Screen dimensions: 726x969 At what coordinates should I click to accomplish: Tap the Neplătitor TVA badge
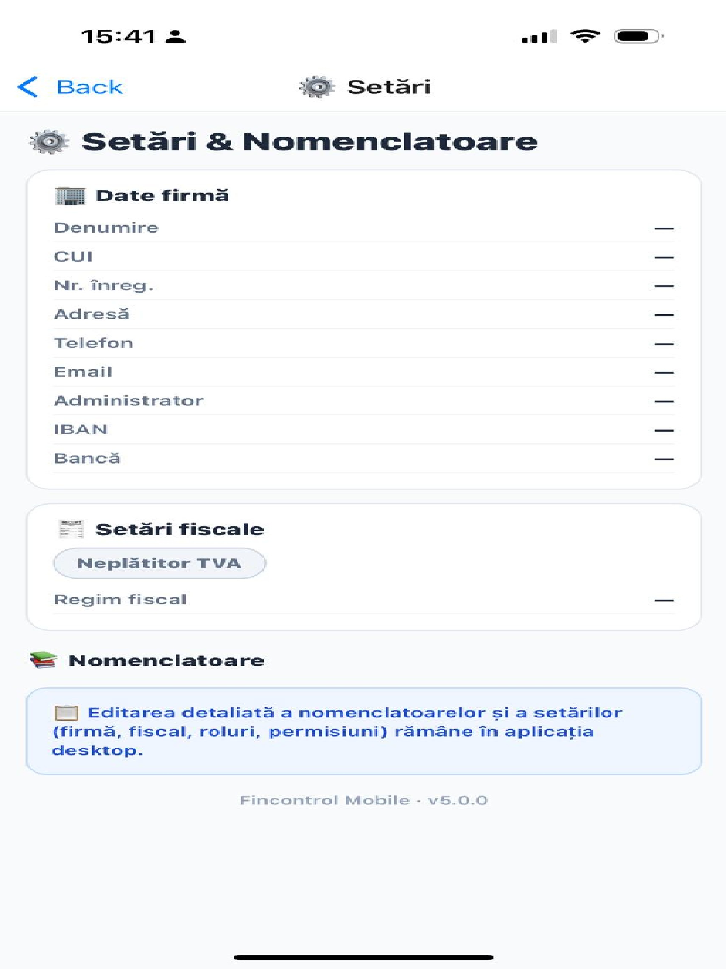pos(160,563)
